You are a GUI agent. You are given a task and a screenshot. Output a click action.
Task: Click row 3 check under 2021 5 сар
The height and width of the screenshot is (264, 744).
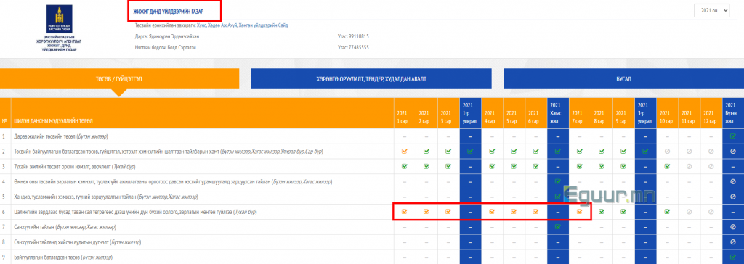pyautogui.click(x=514, y=166)
